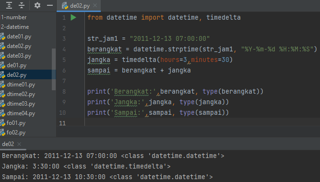Screen dimensions: 320x182
Task: Expand the 1-number folder
Action: coord(14,17)
